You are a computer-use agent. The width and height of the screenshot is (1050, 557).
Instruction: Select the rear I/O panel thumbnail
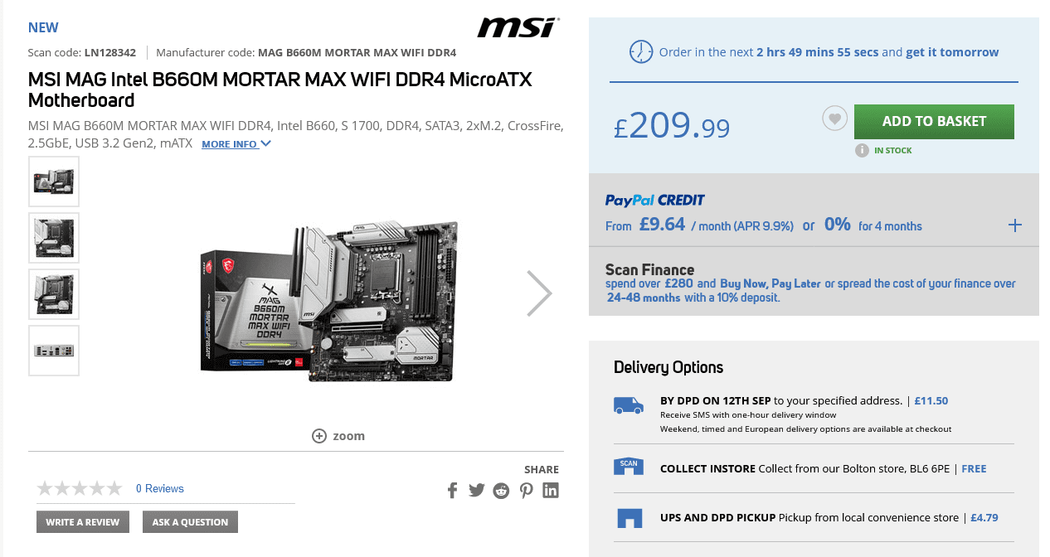point(54,351)
